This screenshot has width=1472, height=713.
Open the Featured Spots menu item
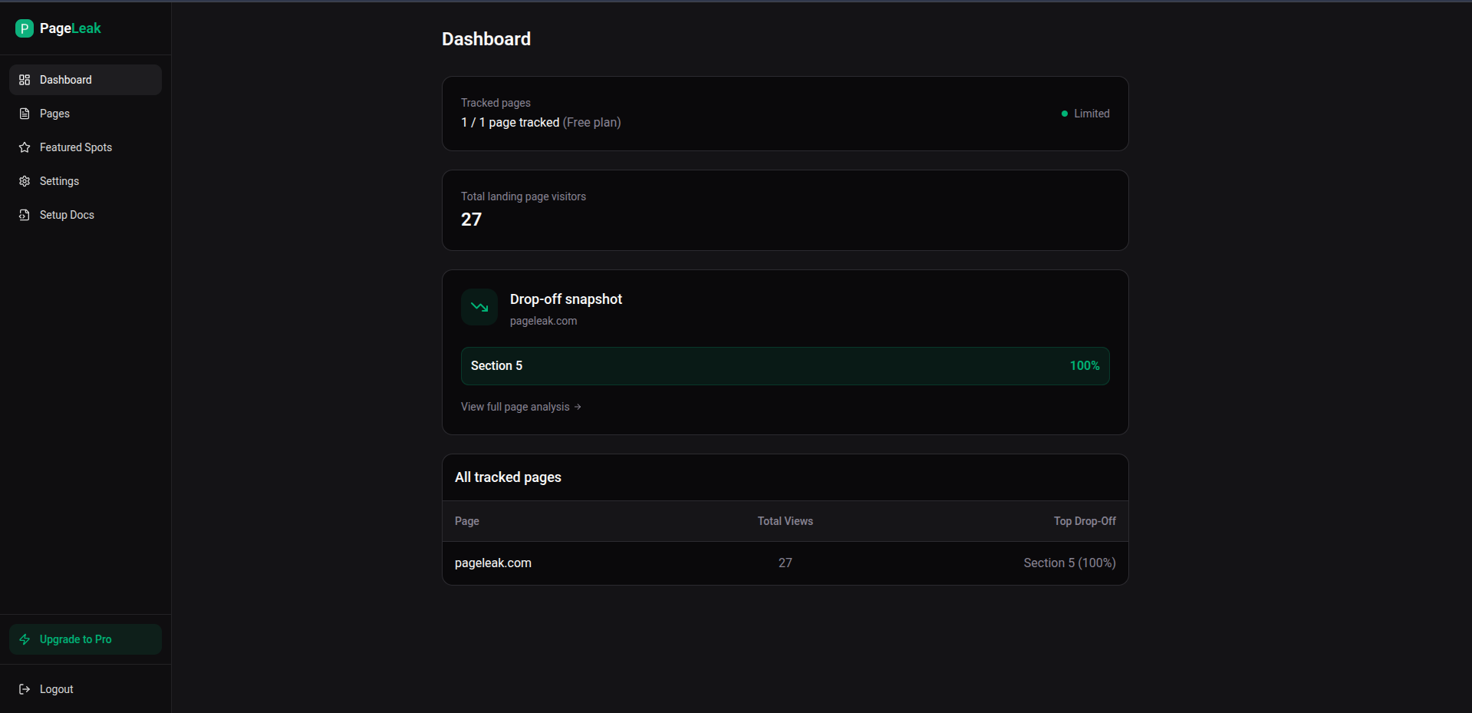pyautogui.click(x=75, y=147)
